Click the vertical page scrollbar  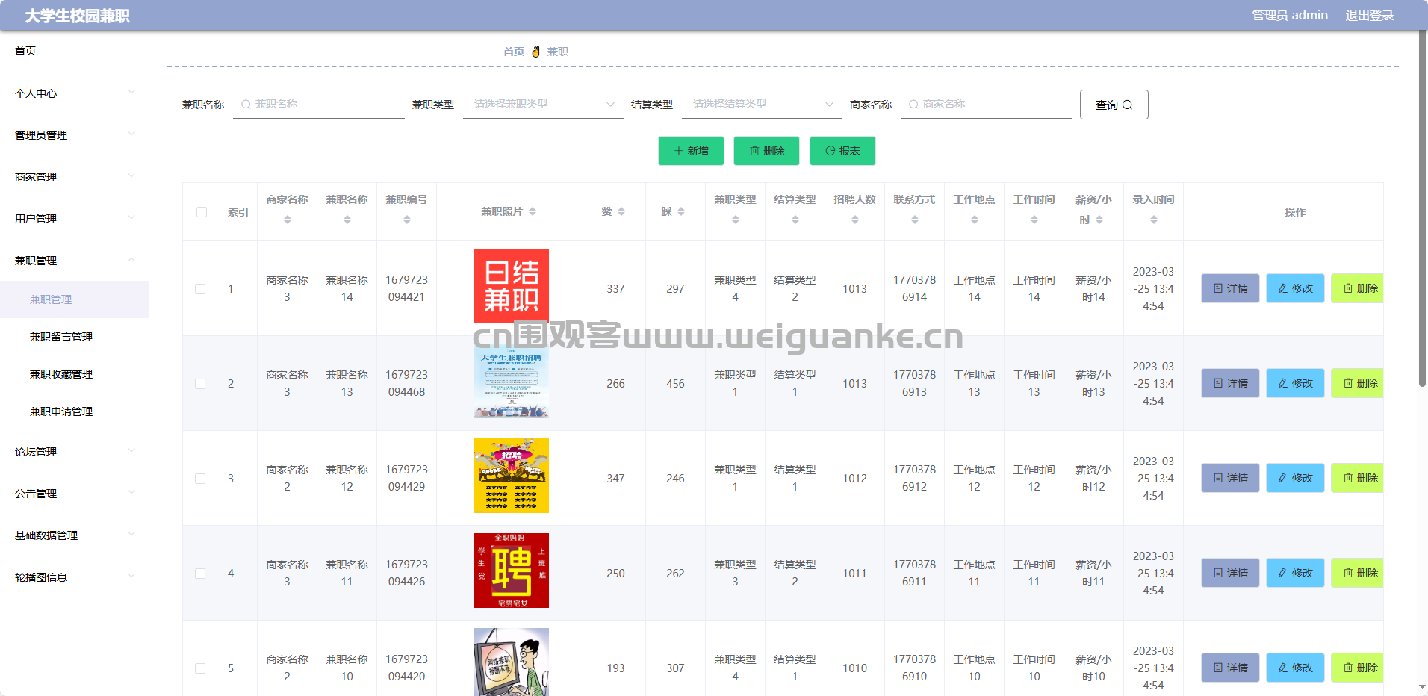1422,209
